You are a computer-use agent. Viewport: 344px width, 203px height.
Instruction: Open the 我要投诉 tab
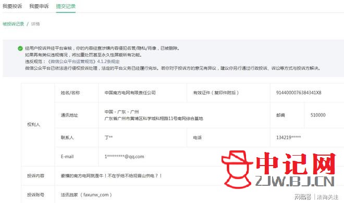[x=13, y=6]
